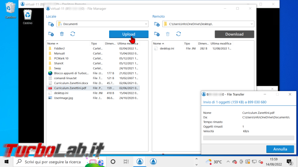
Task: Open the notification center icon
Action: point(290,162)
